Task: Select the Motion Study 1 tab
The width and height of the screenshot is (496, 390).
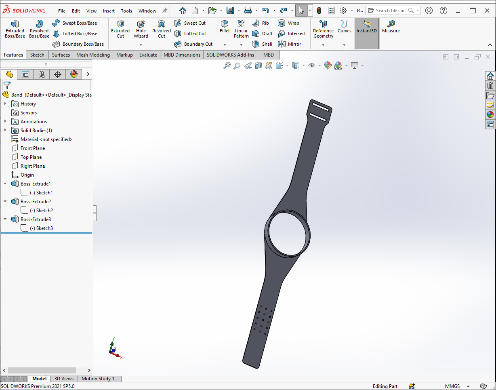Action: pyautogui.click(x=98, y=379)
